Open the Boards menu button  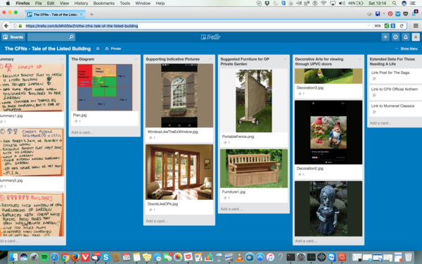[x=13, y=37]
